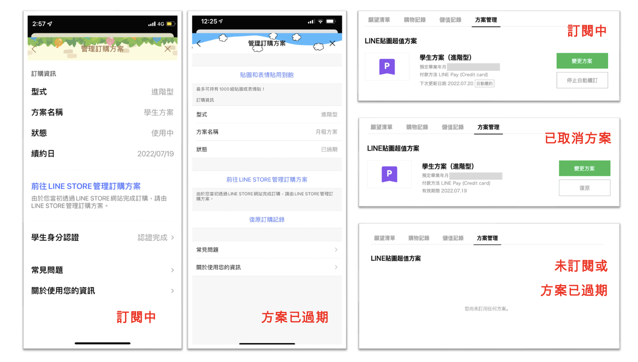Open 購物記錄 tab in the 您尚未訂用任何方案 panel

[419, 238]
